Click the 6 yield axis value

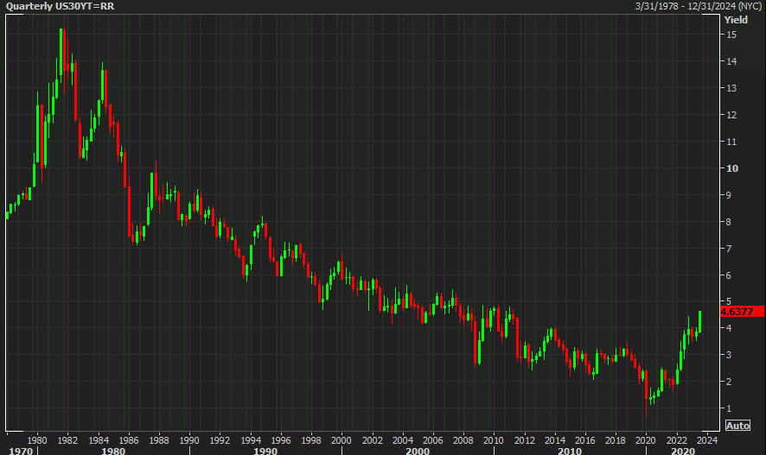729,275
